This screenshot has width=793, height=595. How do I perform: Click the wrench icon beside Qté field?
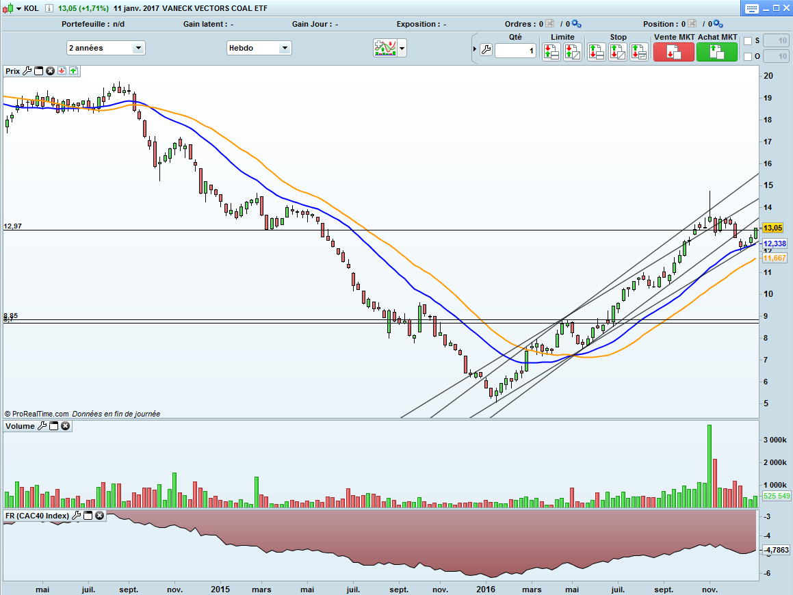tap(486, 51)
